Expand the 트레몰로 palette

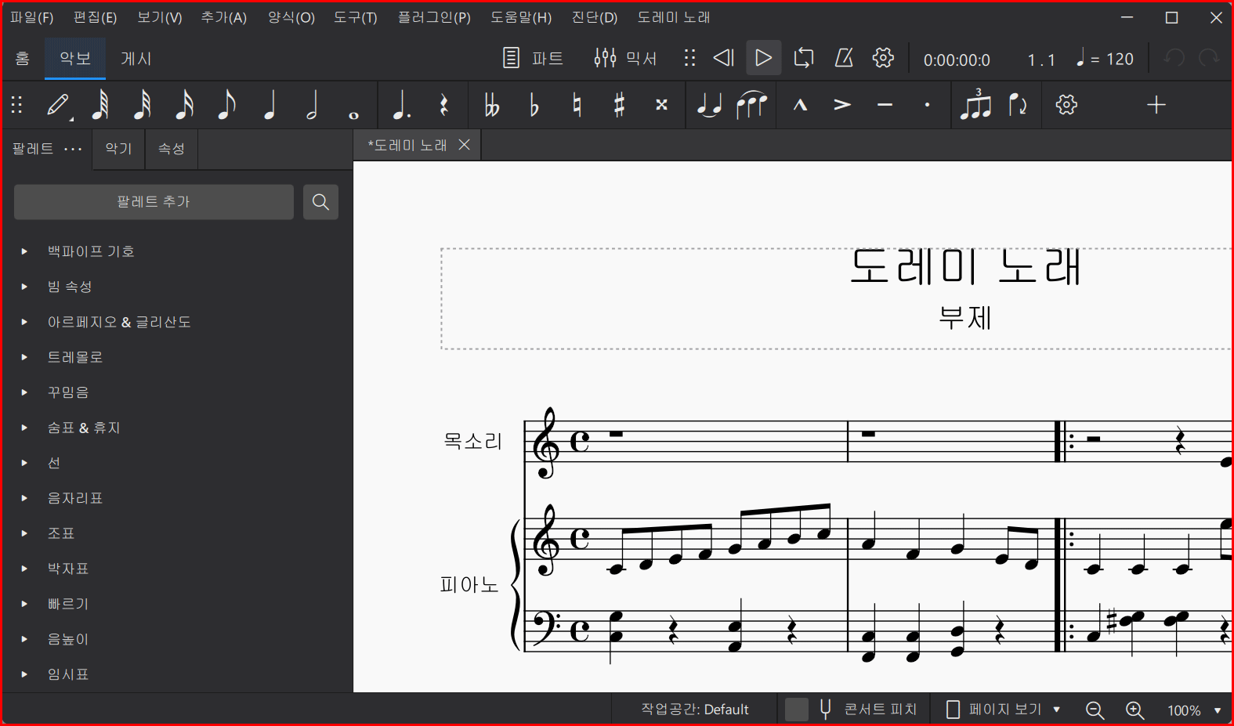point(24,357)
